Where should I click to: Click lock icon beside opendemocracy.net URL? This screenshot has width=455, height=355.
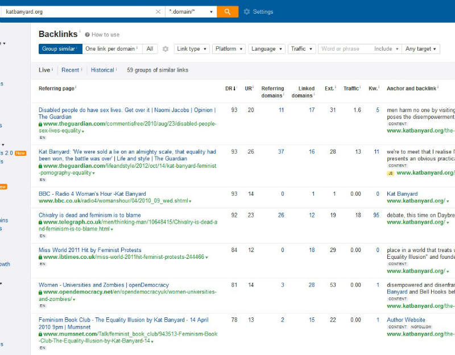click(40, 292)
